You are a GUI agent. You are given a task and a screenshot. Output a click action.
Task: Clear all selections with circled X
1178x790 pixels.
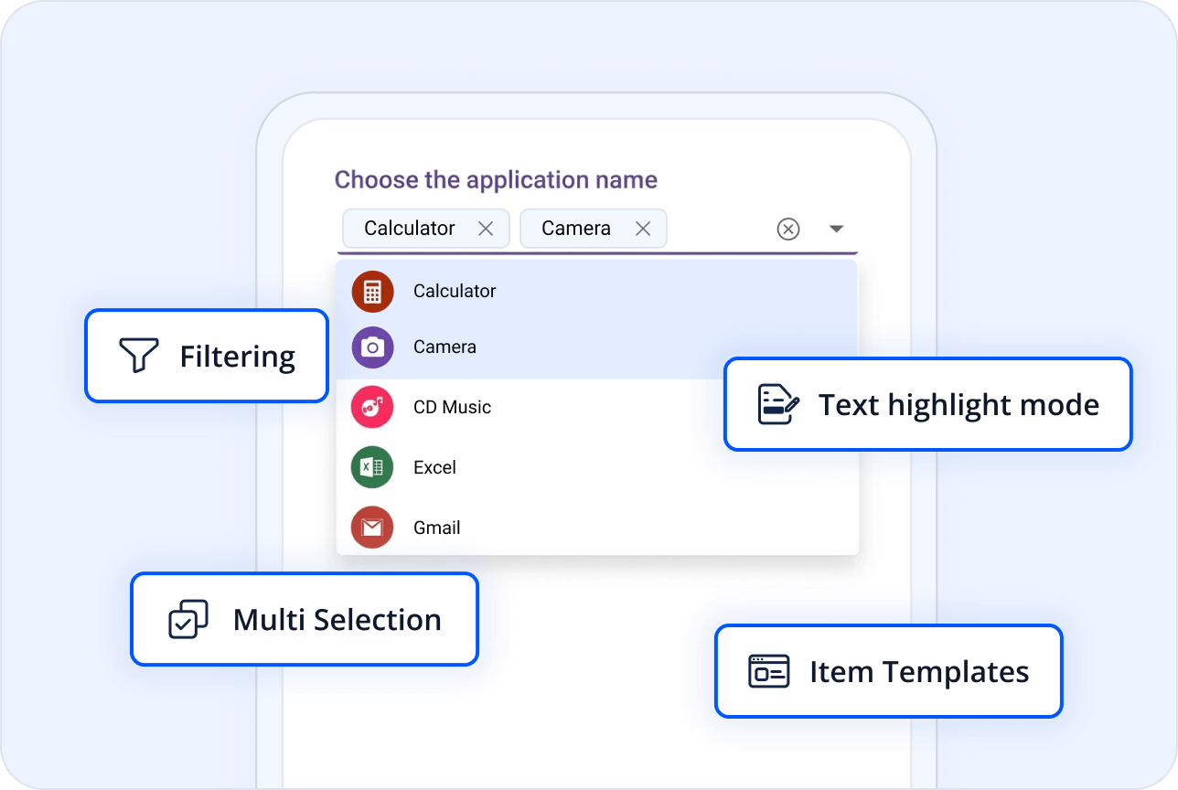[x=787, y=229]
